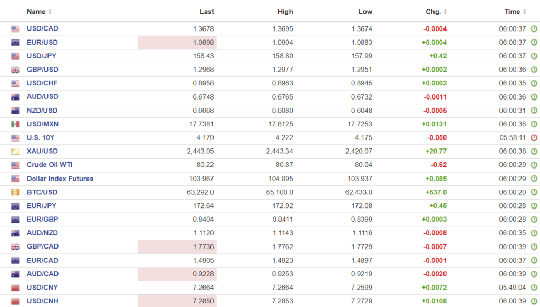Open the Crude Oil WTI link
540x307 pixels.
coord(50,165)
